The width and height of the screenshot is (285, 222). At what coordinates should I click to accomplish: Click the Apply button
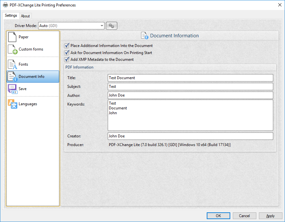270,216
